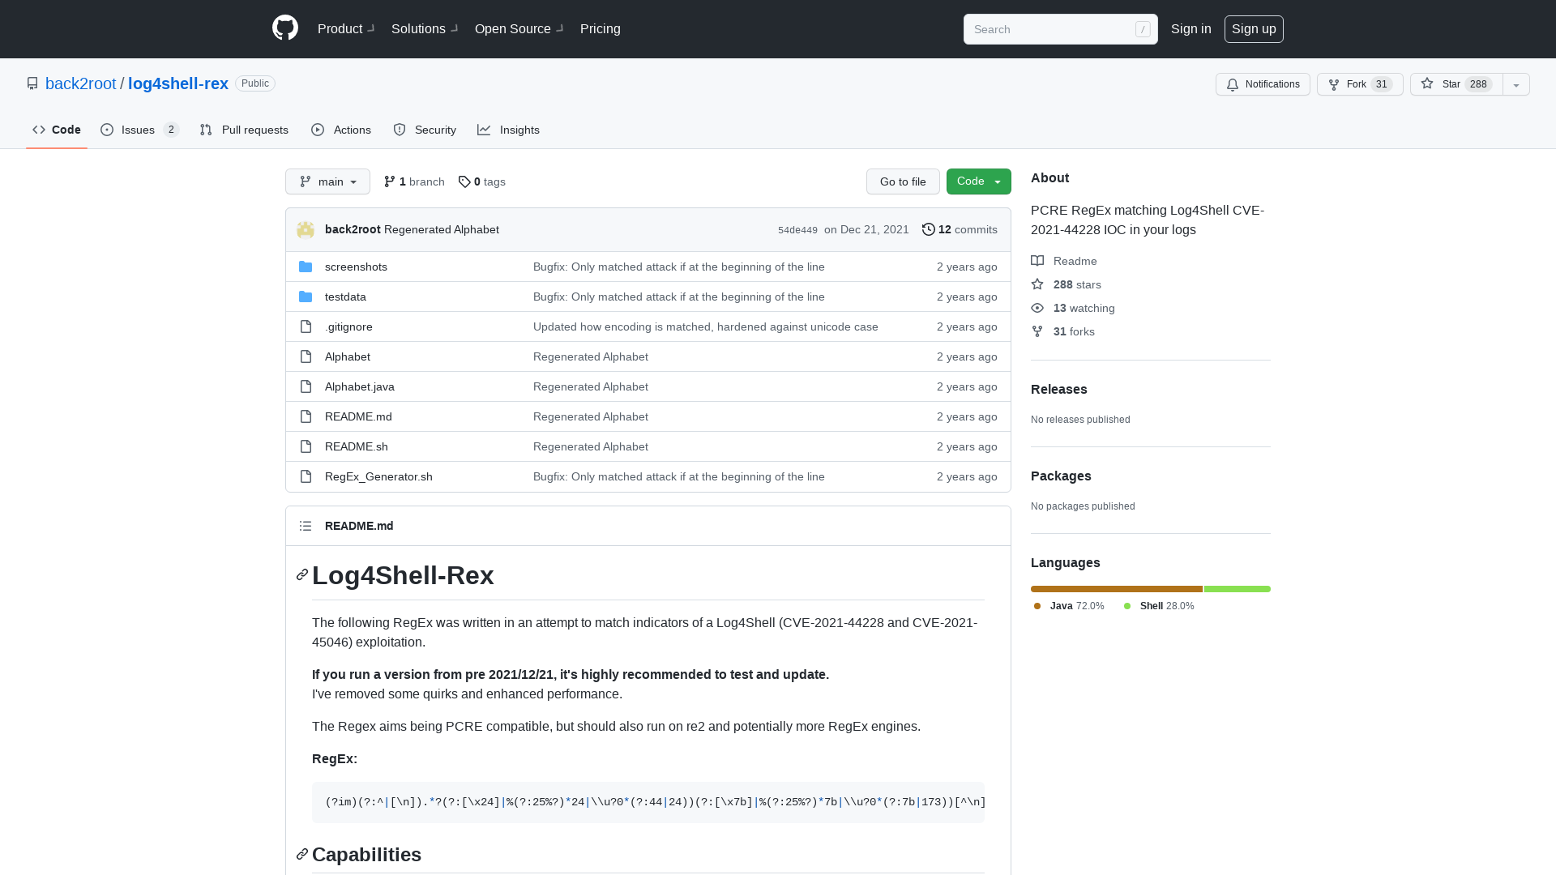
Task: Focus the Search input field
Action: point(1061,29)
